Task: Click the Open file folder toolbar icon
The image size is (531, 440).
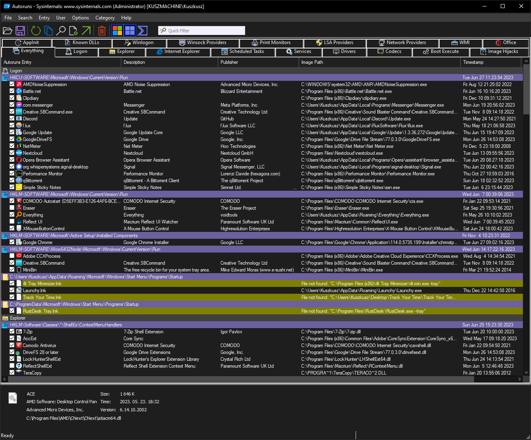Action: point(7,31)
